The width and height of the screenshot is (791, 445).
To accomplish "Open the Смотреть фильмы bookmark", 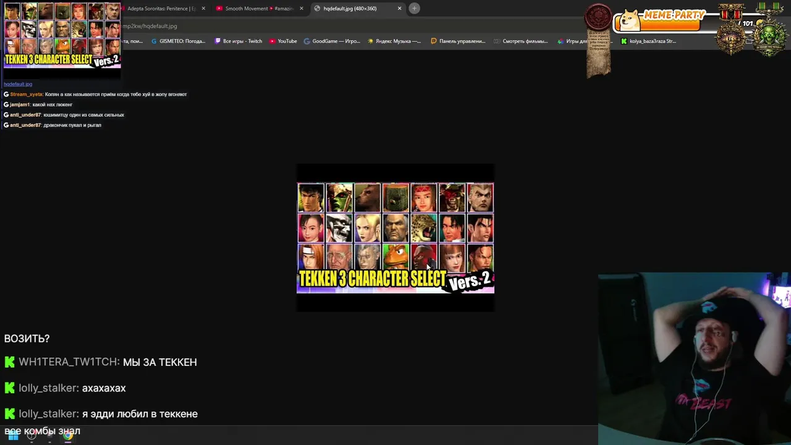I will (x=521, y=41).
